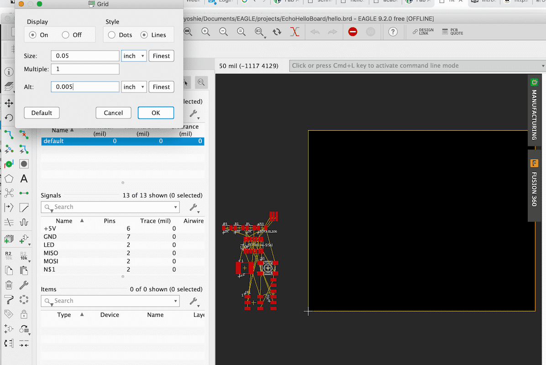546x365 pixels.
Task: Click Finest button next to Size
Action: click(161, 56)
